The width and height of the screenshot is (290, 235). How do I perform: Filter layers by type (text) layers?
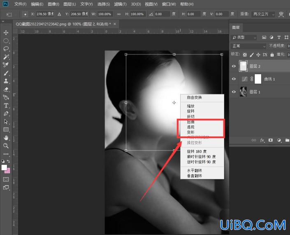tap(279, 38)
